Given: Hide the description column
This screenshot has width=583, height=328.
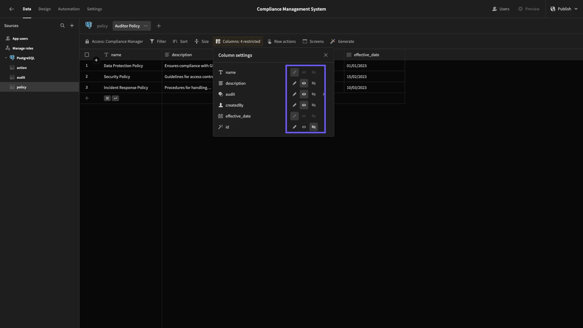Looking at the screenshot, I should 314,84.
